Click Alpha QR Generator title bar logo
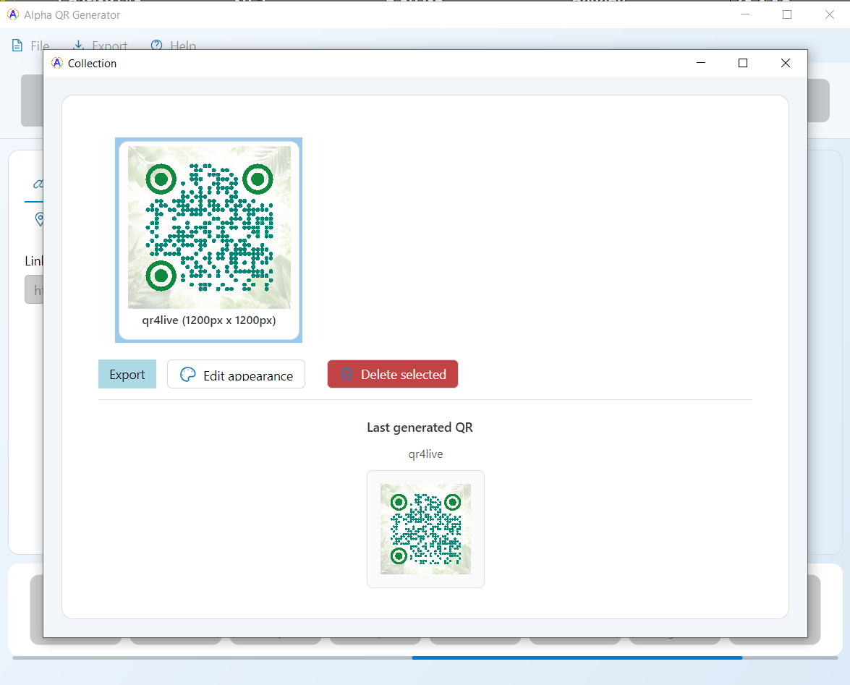 [x=13, y=14]
